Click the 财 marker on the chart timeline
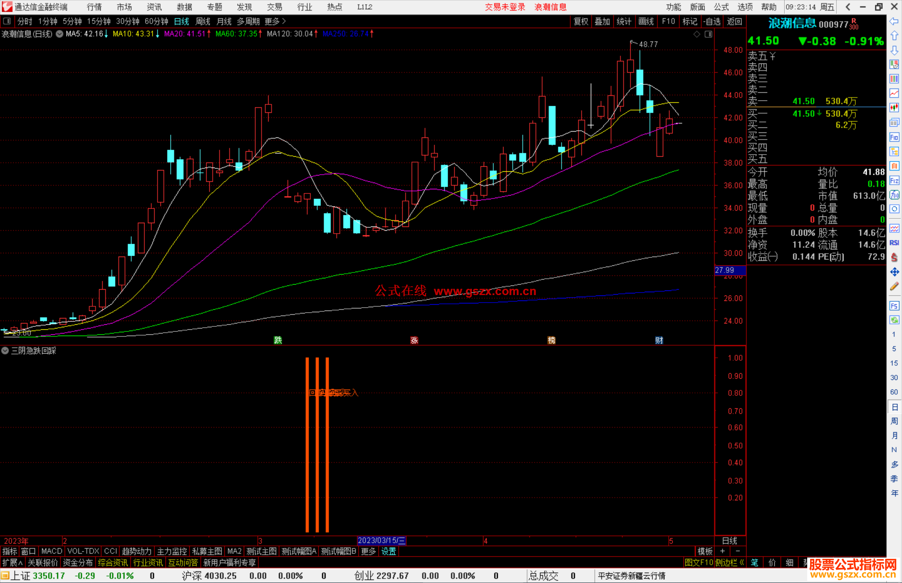The image size is (902, 583). 659,340
